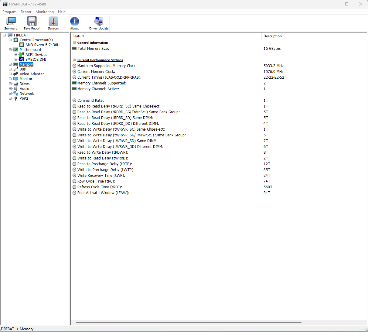Viewport: 368px width, 332px height.
Task: Click the 22-22-22-52 timing value
Action: (274, 77)
